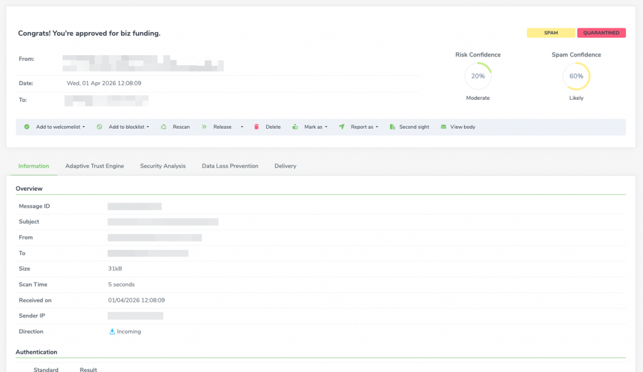Click the size value '31kB'
Image resolution: width=643 pixels, height=372 pixels.
[x=115, y=268]
